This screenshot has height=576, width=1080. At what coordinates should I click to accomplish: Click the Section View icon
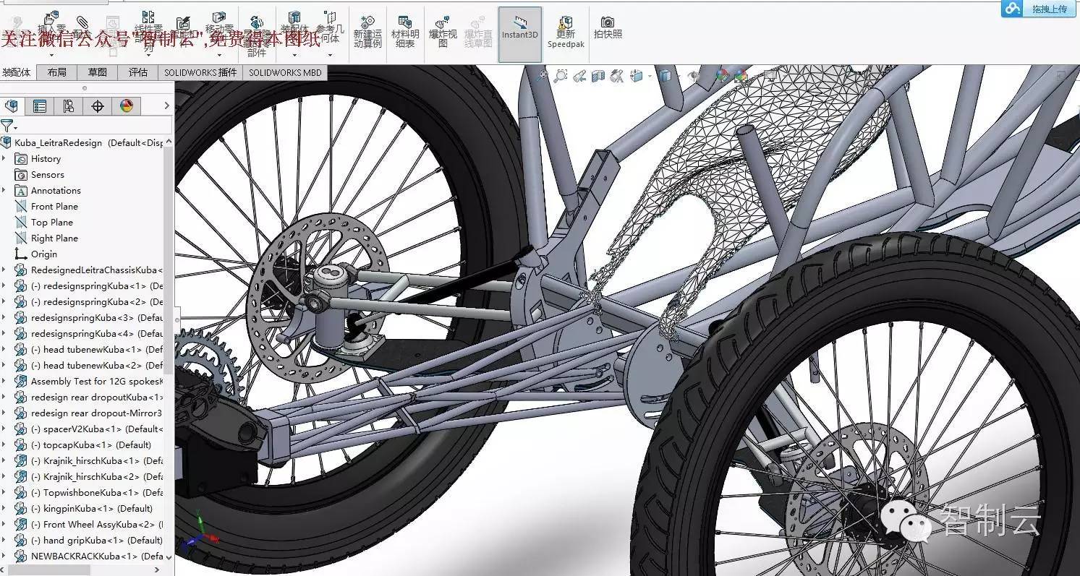598,76
